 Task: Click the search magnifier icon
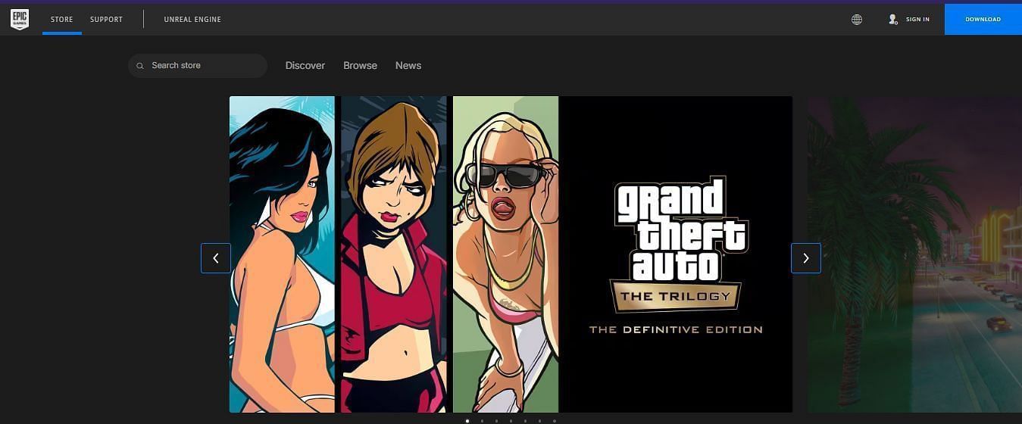pos(140,66)
